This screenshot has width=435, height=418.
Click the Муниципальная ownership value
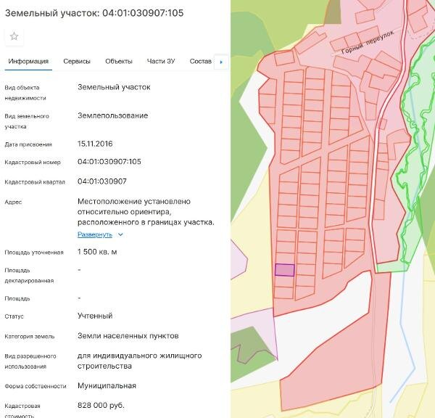[107, 386]
